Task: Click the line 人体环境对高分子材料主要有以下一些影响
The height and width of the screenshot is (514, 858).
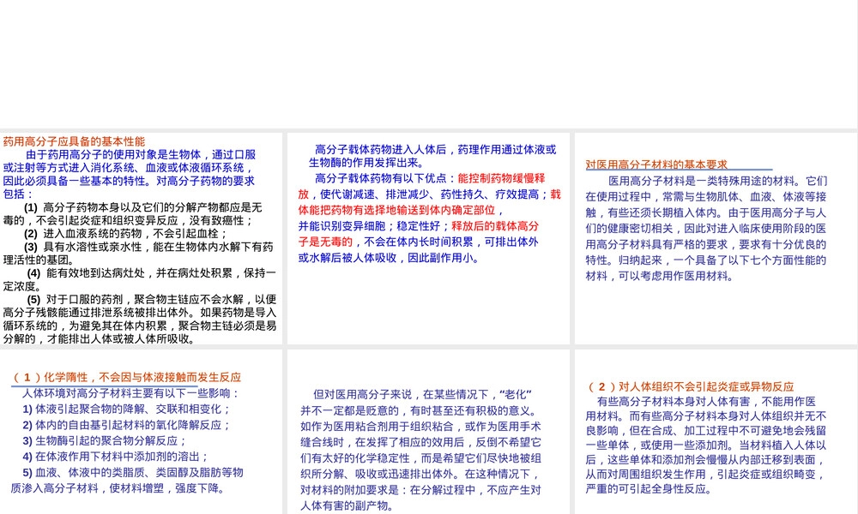Action: pos(130,393)
